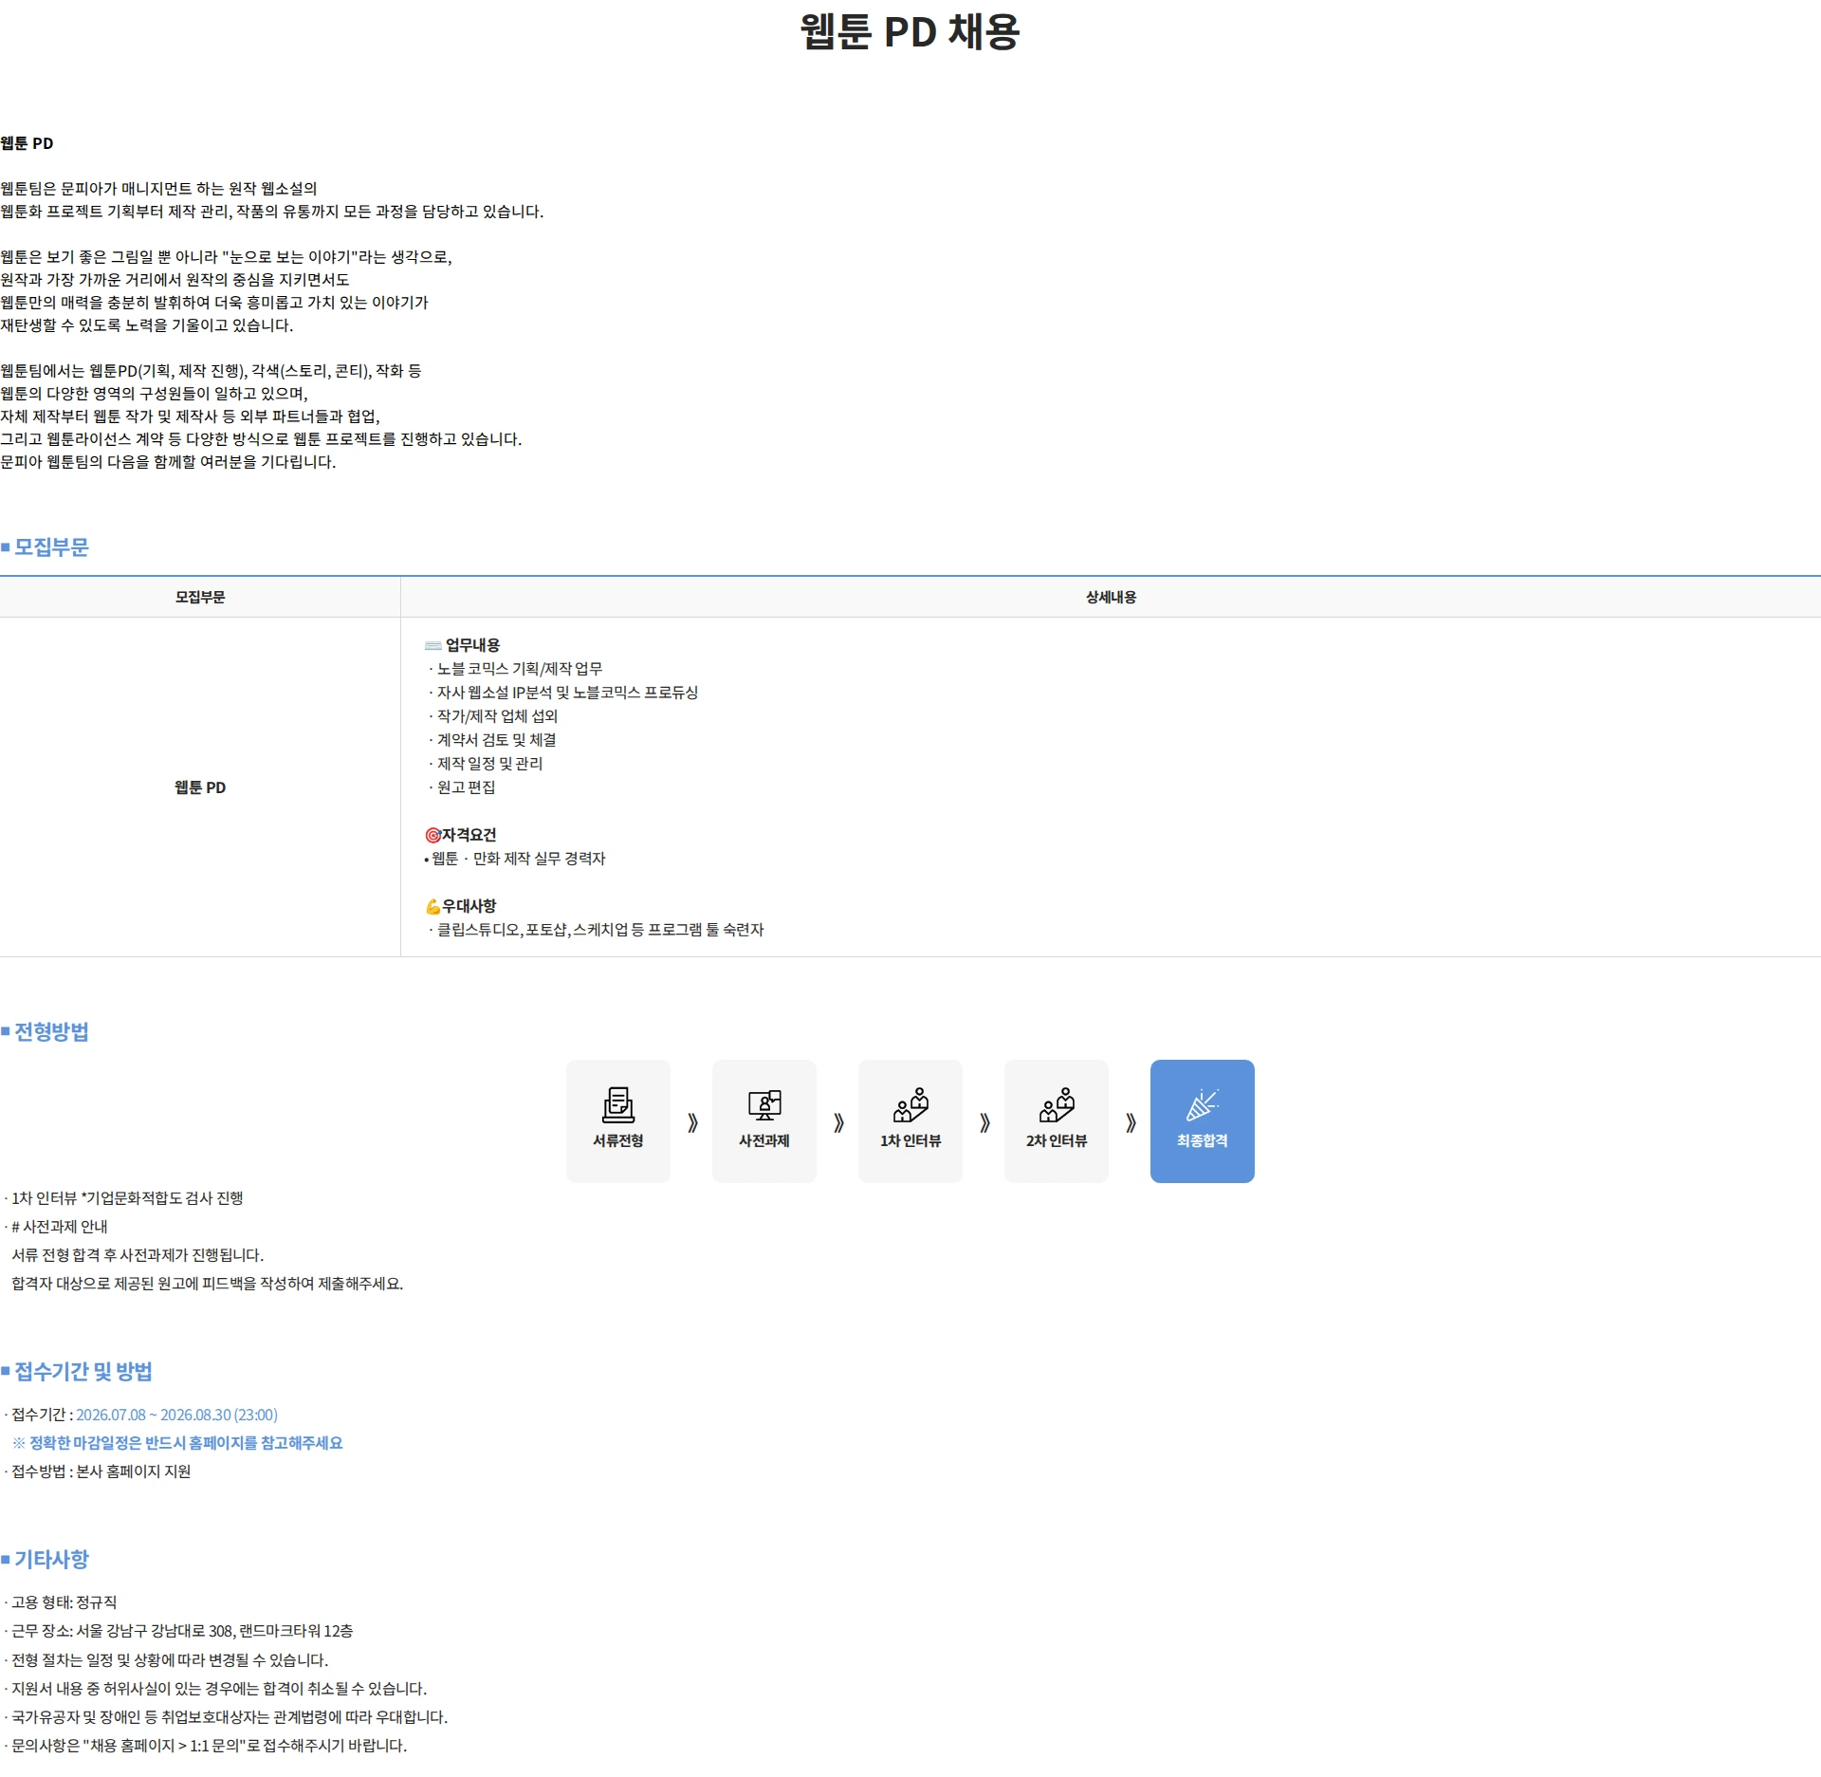Click the date range 2026.07.08 ~ 2026.08.30 (23:00)
Screen dimensions: 1821x1777
click(176, 1415)
